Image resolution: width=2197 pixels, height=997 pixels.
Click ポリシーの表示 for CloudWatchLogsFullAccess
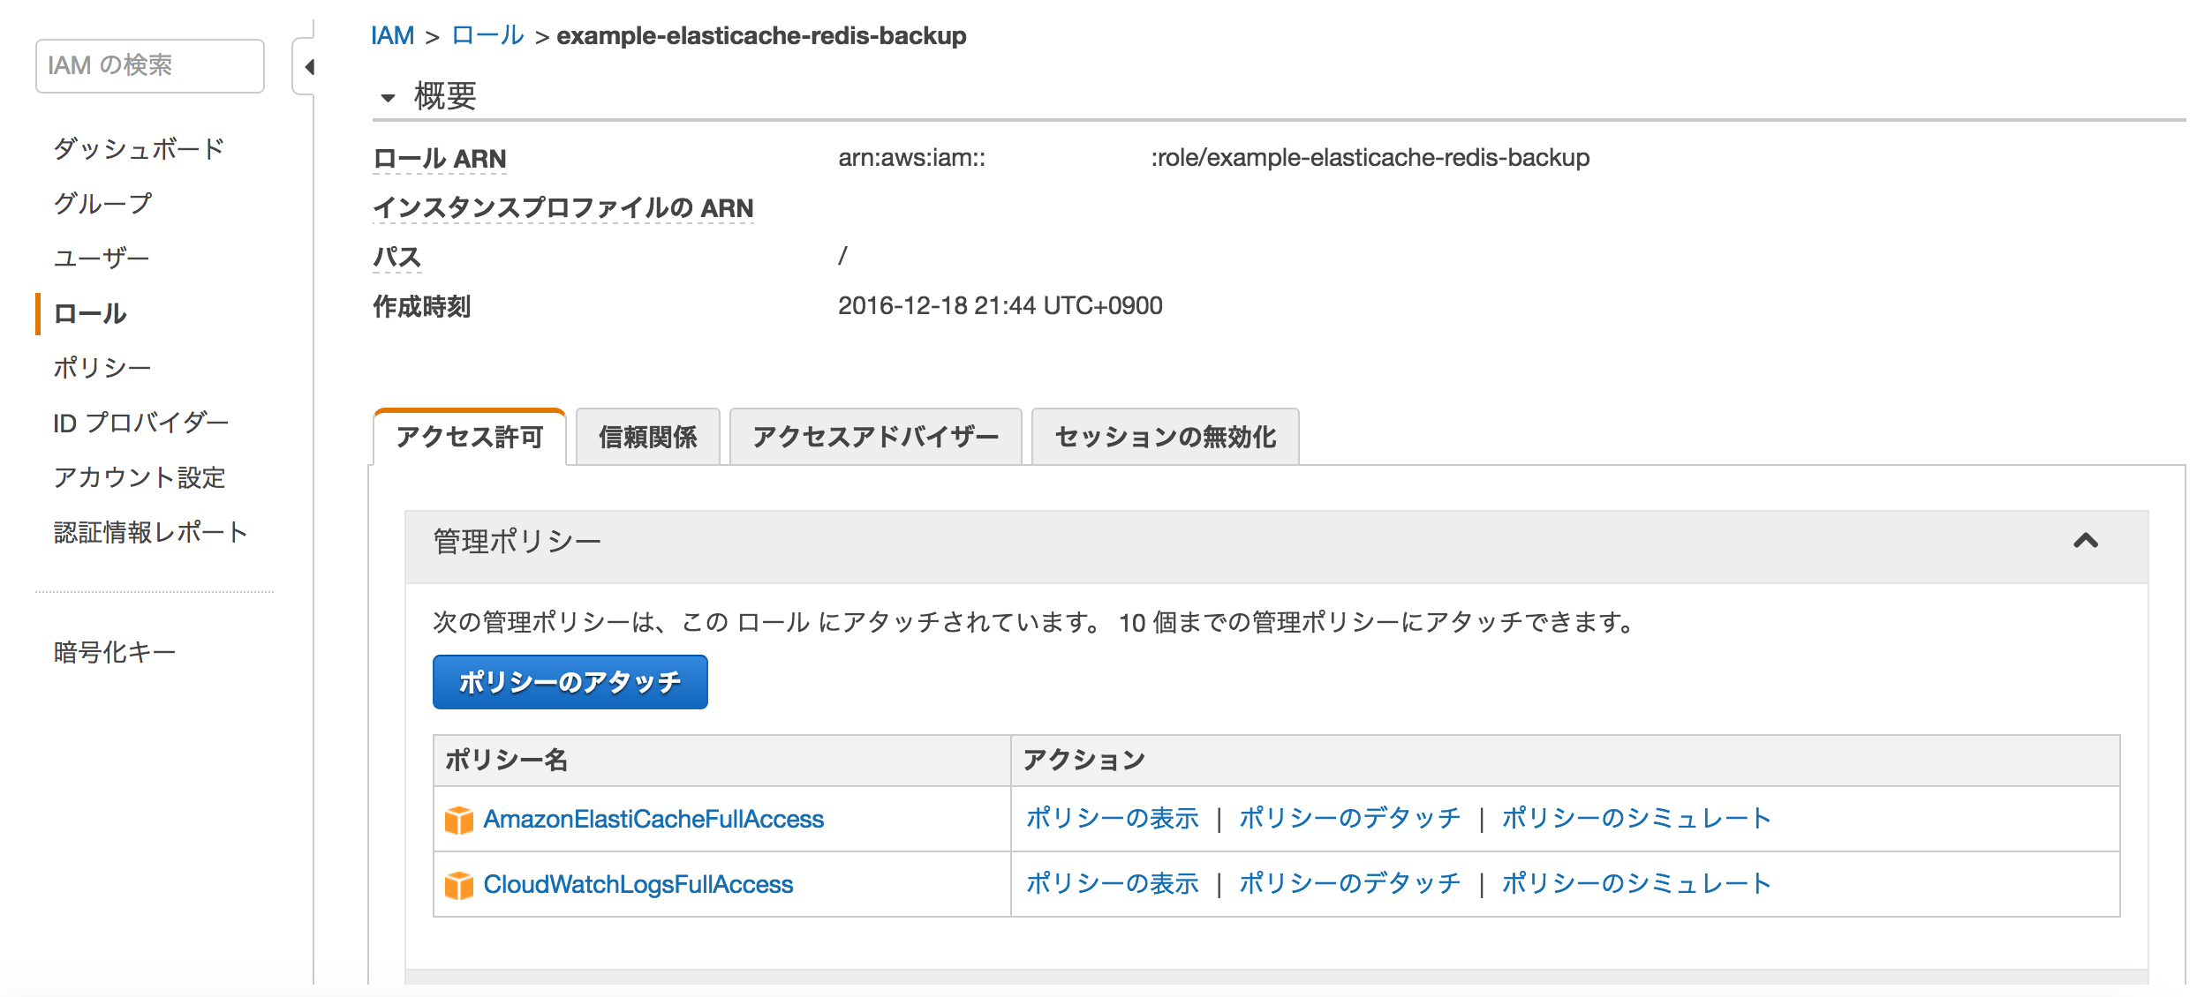pyautogui.click(x=1113, y=884)
